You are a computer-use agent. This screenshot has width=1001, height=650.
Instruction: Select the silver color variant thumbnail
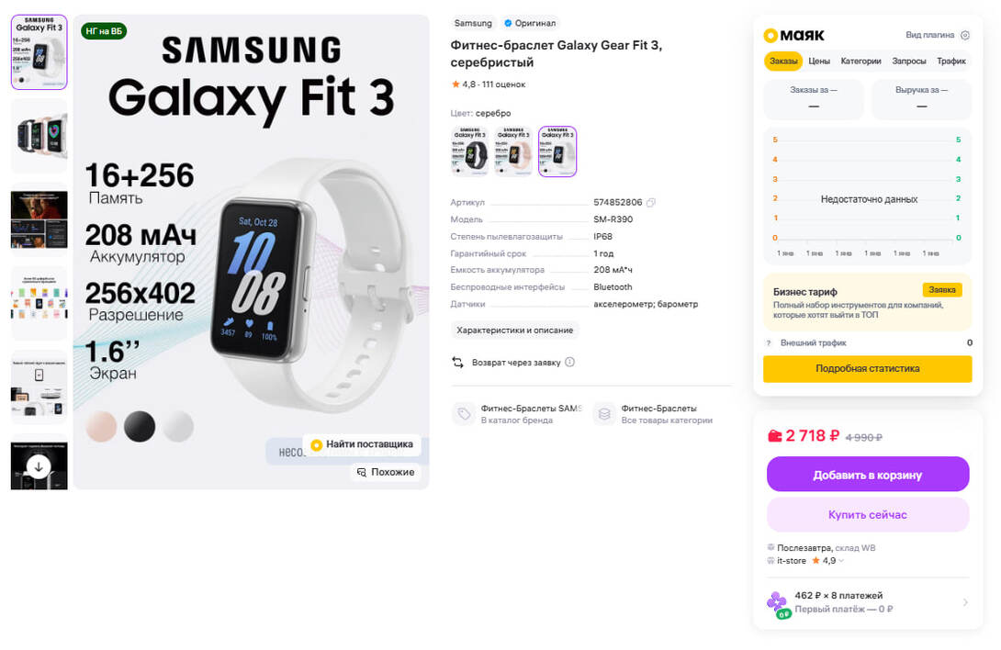pyautogui.click(x=557, y=151)
